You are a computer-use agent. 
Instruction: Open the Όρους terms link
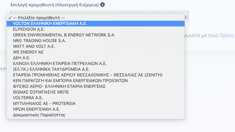coord(227,35)
